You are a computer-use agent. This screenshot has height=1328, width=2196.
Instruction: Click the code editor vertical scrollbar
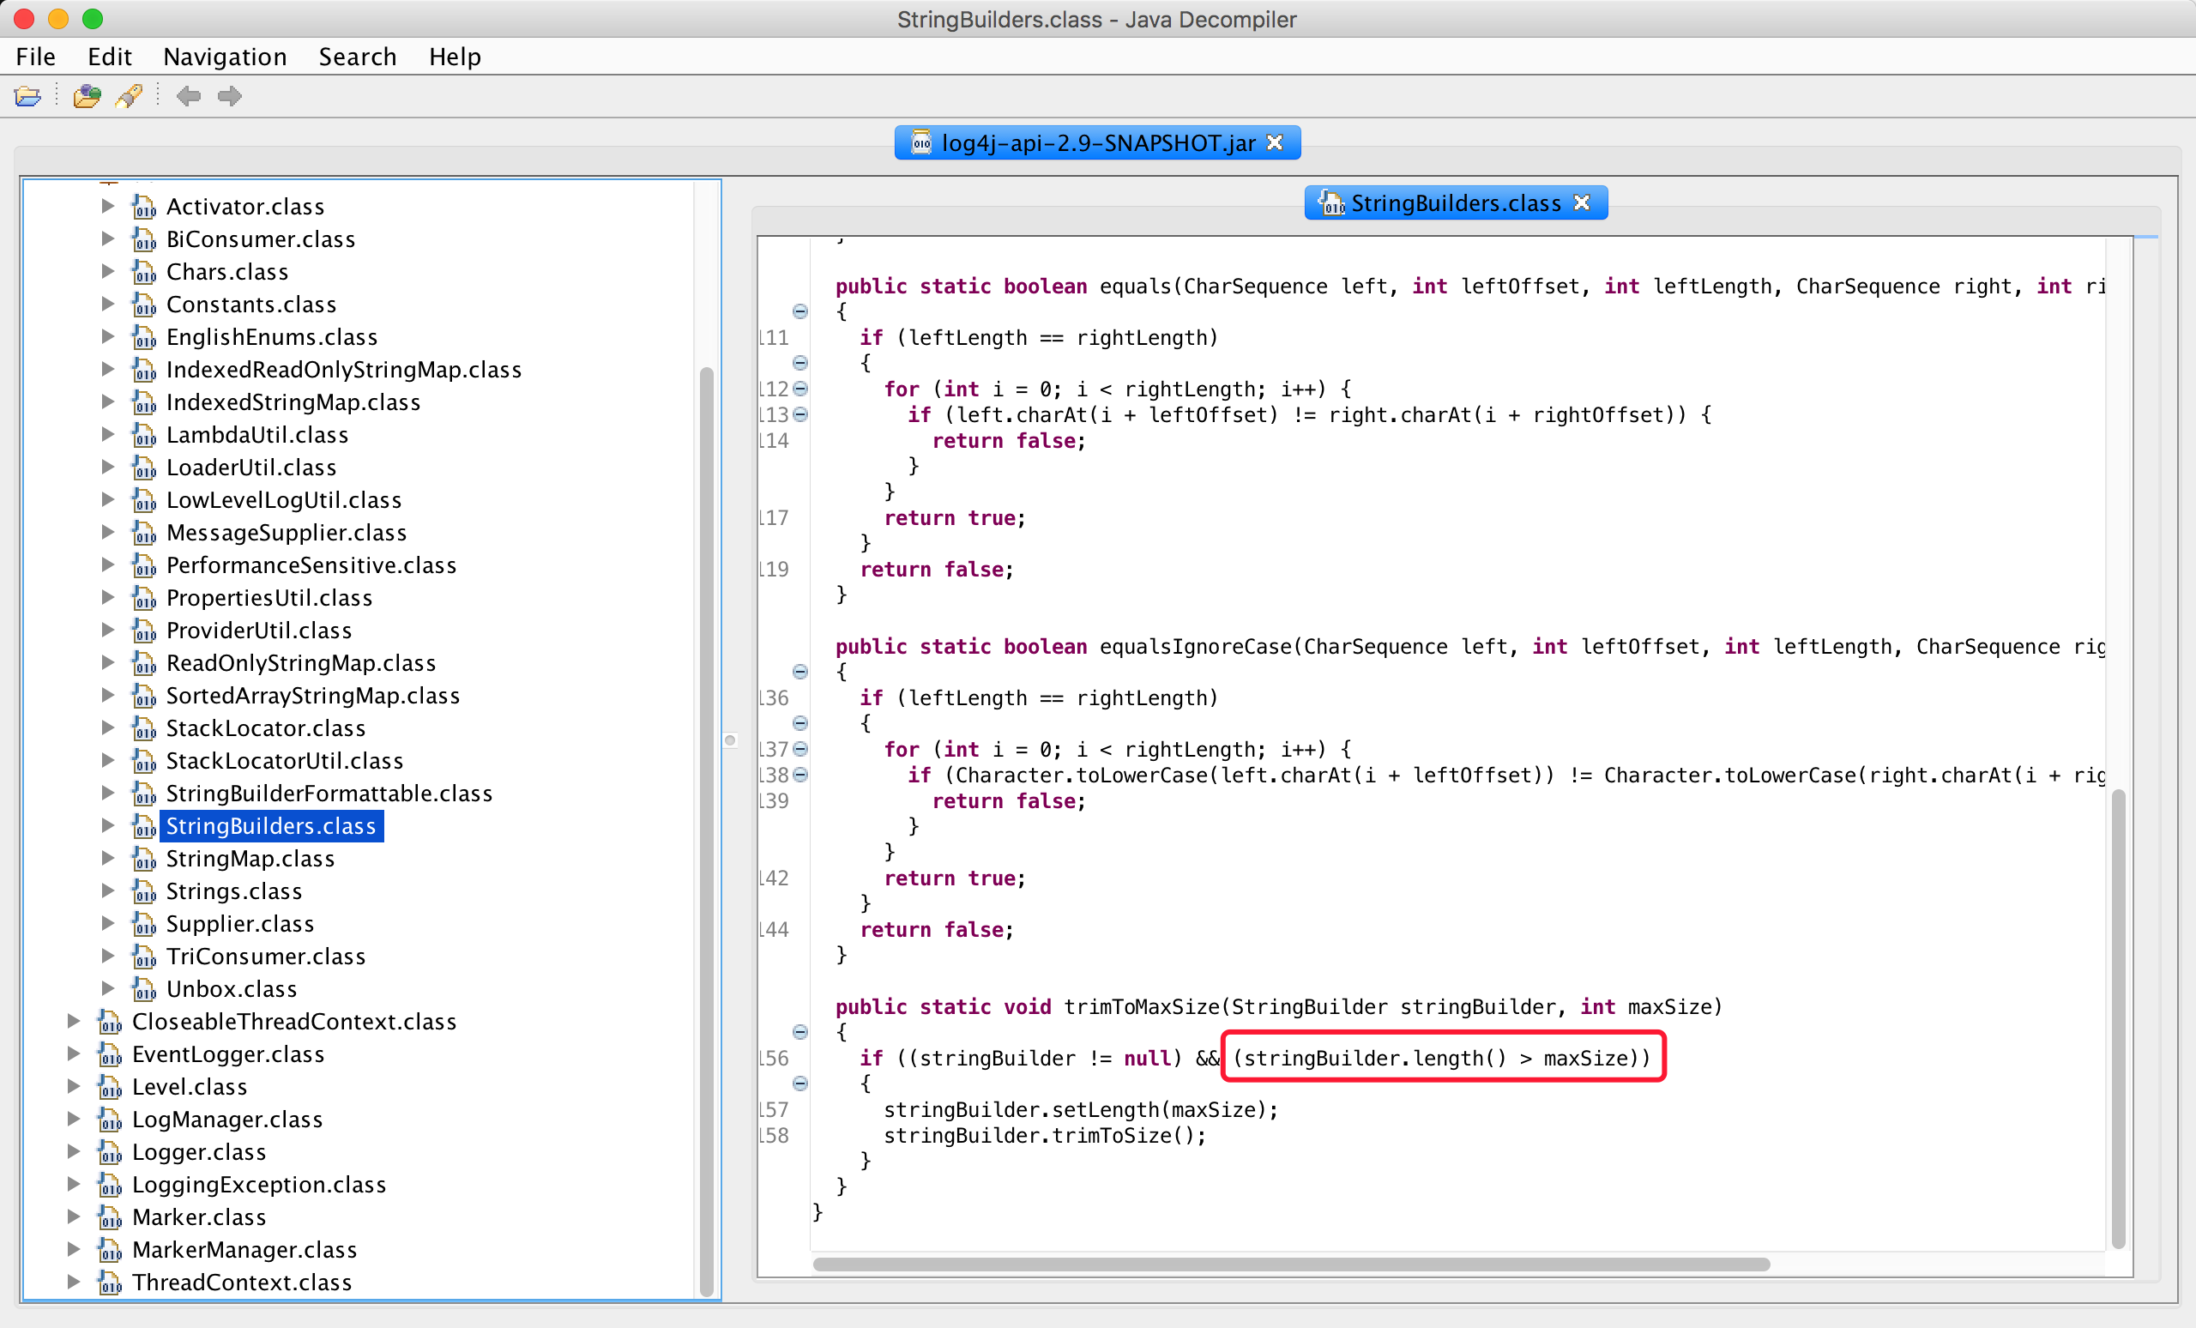coord(2119,1017)
